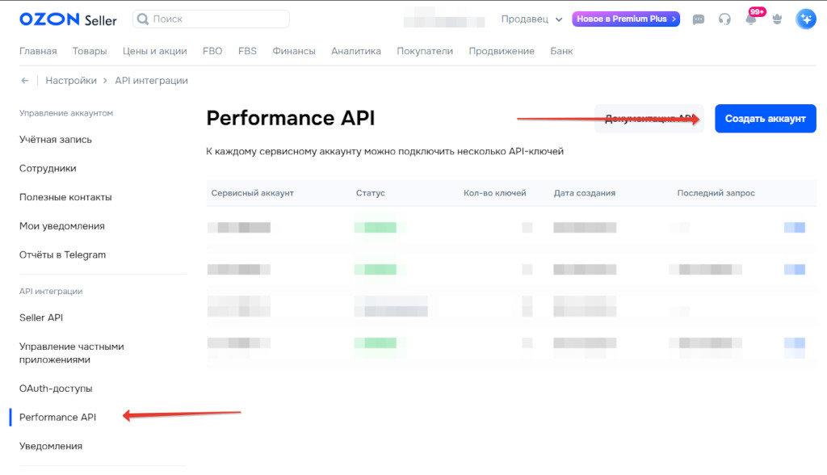The height and width of the screenshot is (475, 827).
Task: Click the Последний запрос column header
Action: click(716, 193)
